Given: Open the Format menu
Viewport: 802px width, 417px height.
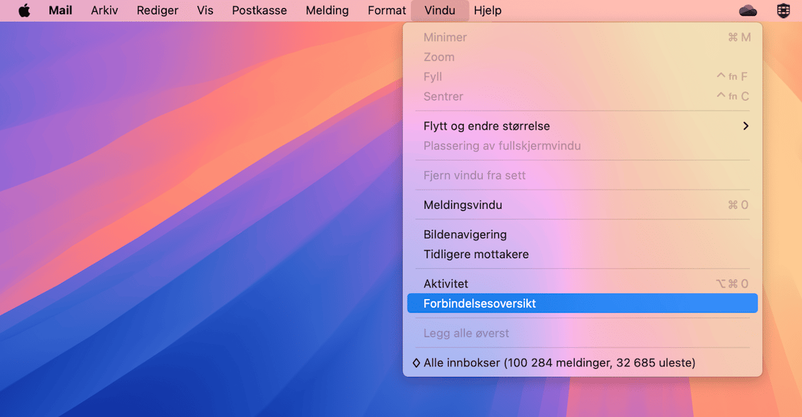Looking at the screenshot, I should 386,11.
